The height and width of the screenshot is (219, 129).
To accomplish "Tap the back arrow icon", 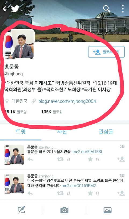I will (x=5, y=9).
